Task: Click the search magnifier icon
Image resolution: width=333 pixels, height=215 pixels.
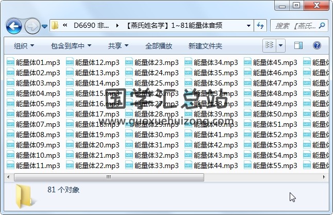Action: (322, 26)
